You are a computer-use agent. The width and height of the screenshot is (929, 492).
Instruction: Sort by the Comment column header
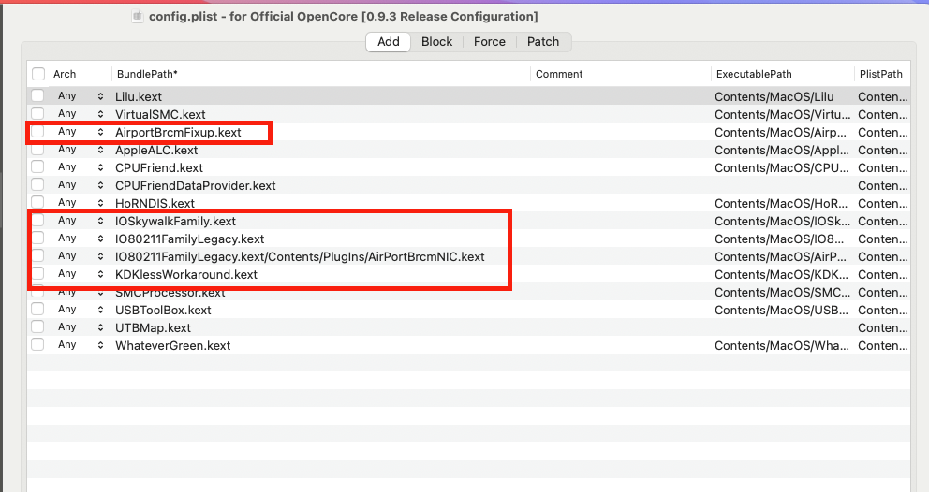[x=559, y=74]
